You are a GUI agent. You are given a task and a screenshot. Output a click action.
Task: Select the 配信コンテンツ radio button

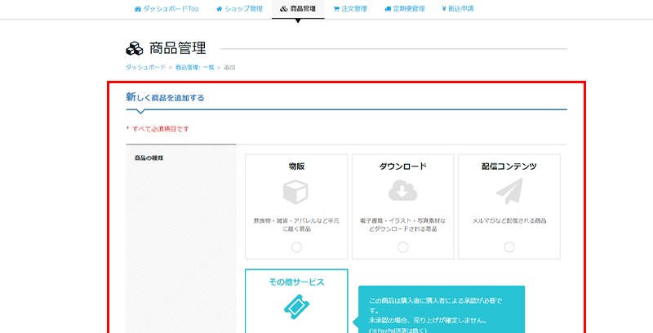509,246
